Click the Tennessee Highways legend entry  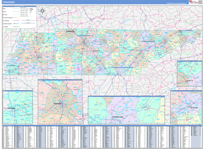[x=11, y=18]
